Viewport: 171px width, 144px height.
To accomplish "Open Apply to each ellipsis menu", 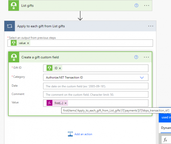I will [x=150, y=26].
